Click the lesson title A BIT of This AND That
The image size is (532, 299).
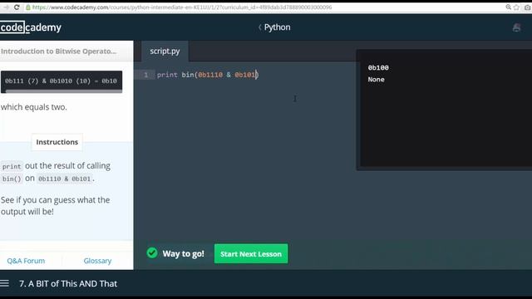pyautogui.click(x=68, y=283)
